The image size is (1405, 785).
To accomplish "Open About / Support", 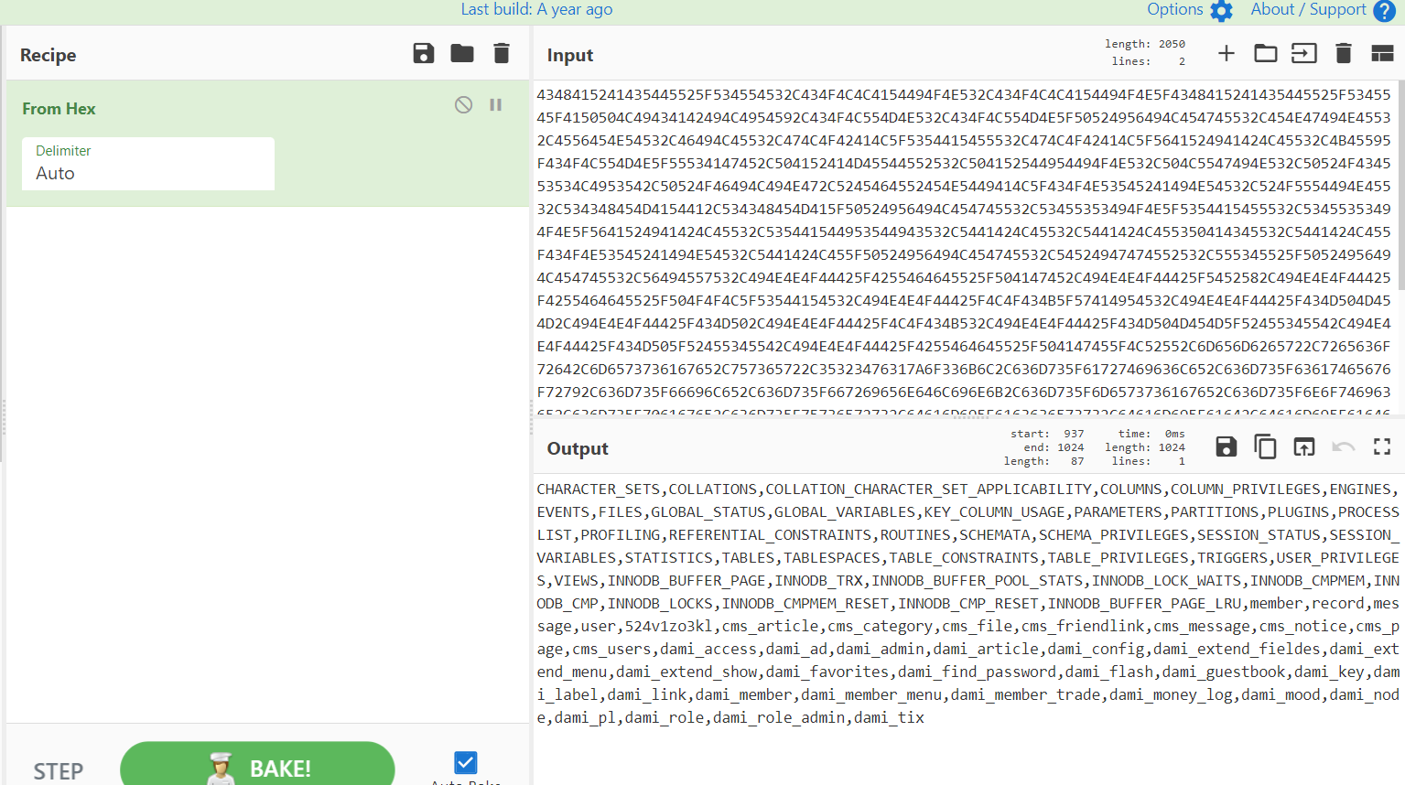I will (1322, 10).
